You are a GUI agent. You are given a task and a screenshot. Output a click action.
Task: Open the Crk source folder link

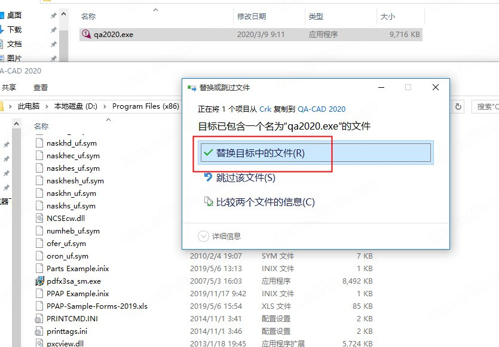265,109
